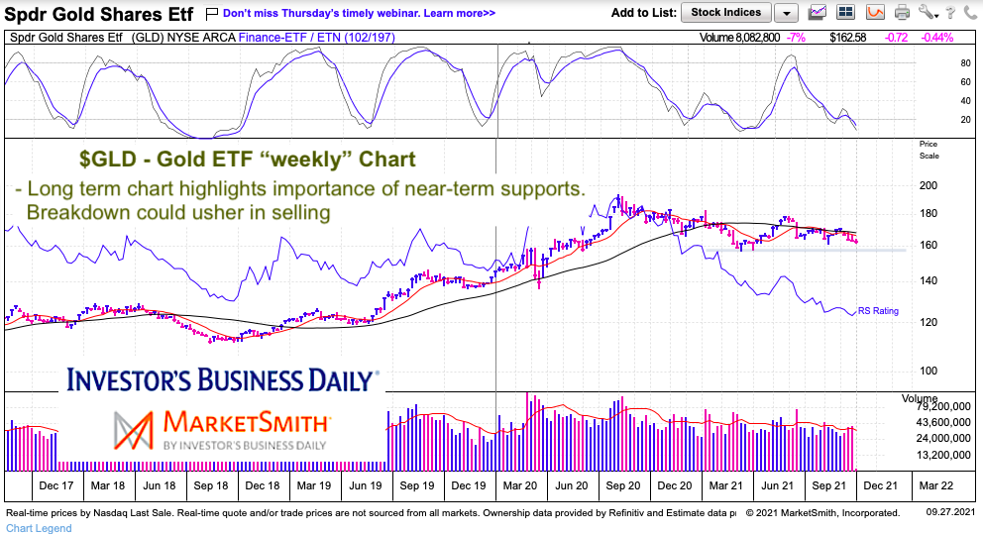The height and width of the screenshot is (534, 983).
Task: Click the -7% volume change value
Action: click(796, 38)
